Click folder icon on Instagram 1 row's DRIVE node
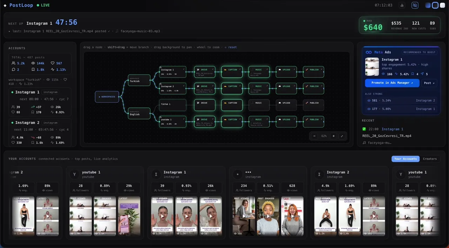449x248 pixels. (198, 70)
